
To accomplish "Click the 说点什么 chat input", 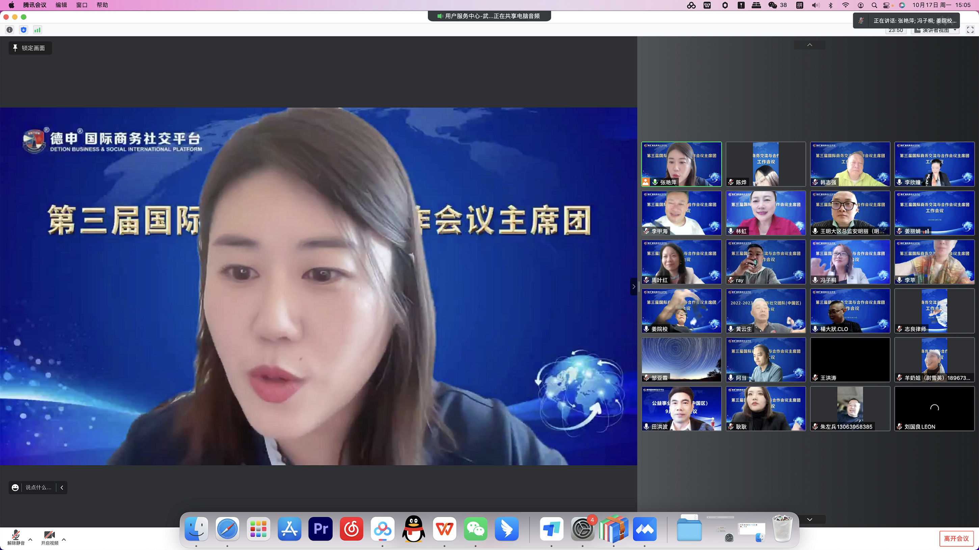I will point(38,487).
